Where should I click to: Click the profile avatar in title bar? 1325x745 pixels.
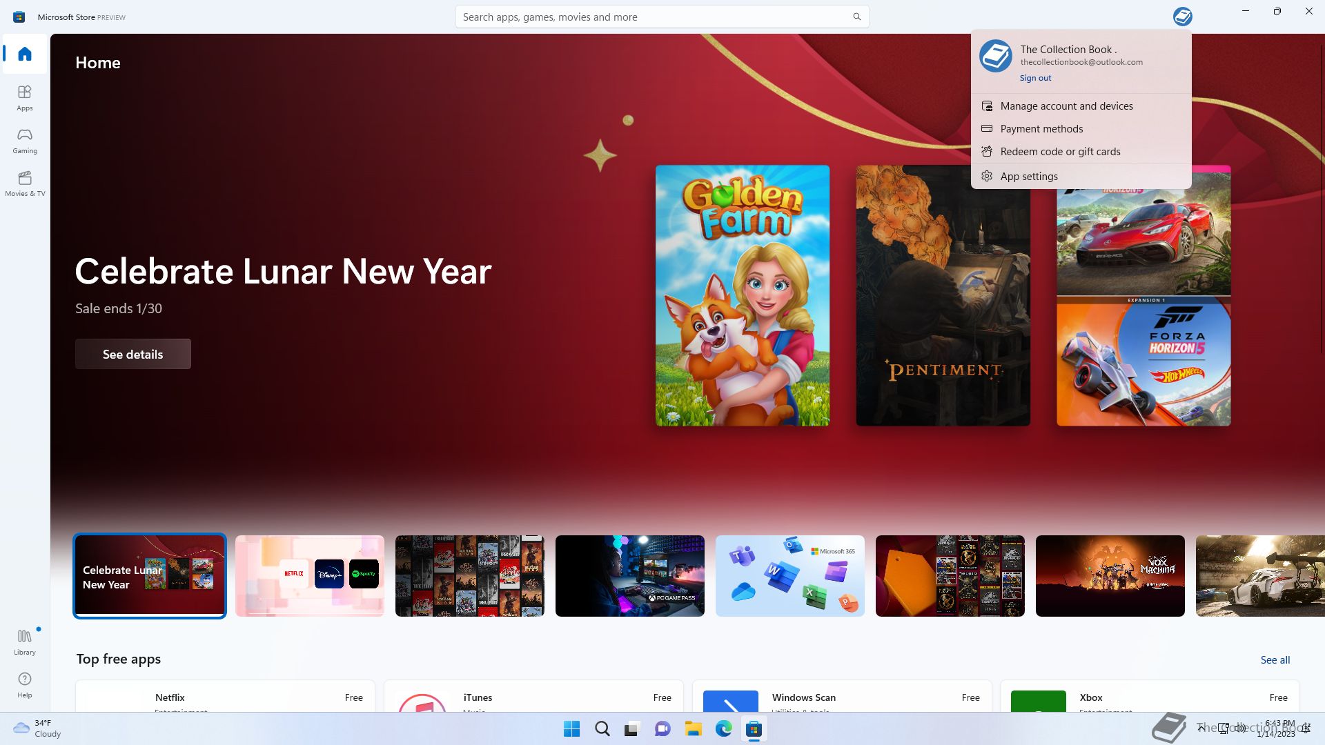coord(1182,17)
